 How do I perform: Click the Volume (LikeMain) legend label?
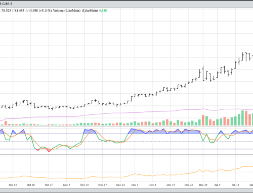[67, 11]
